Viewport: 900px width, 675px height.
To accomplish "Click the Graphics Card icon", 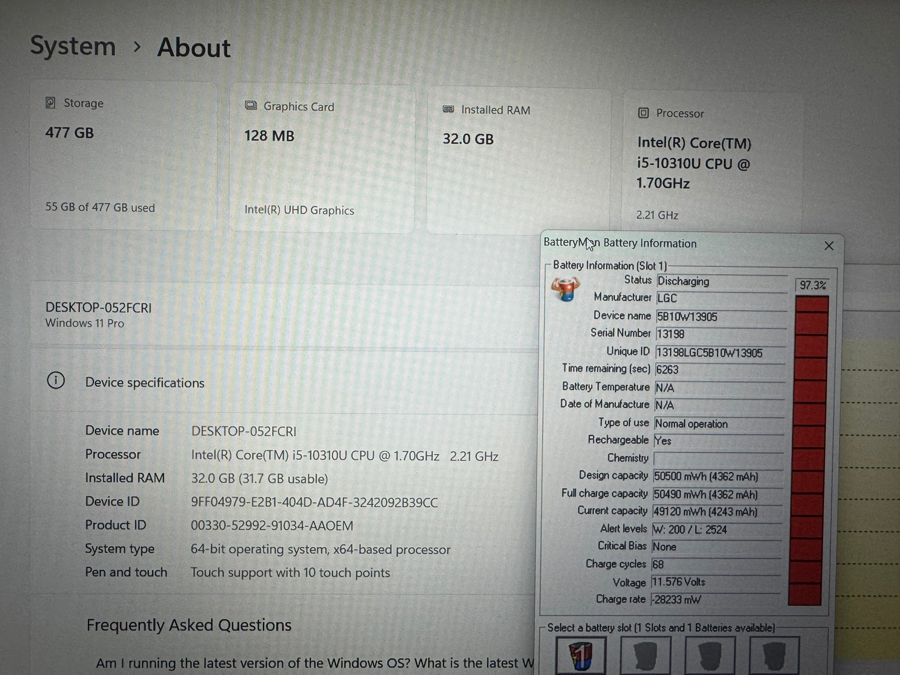I will click(251, 106).
